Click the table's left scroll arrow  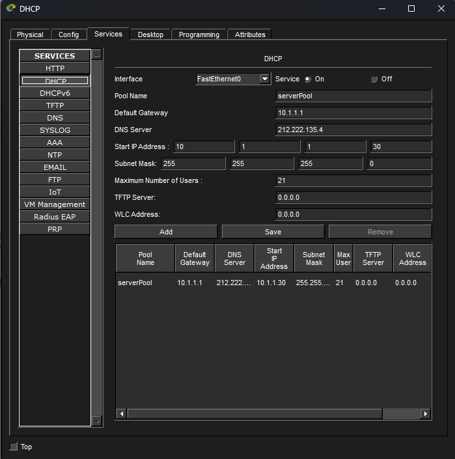tap(122, 413)
